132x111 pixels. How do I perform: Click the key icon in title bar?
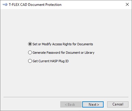coord(5,5)
